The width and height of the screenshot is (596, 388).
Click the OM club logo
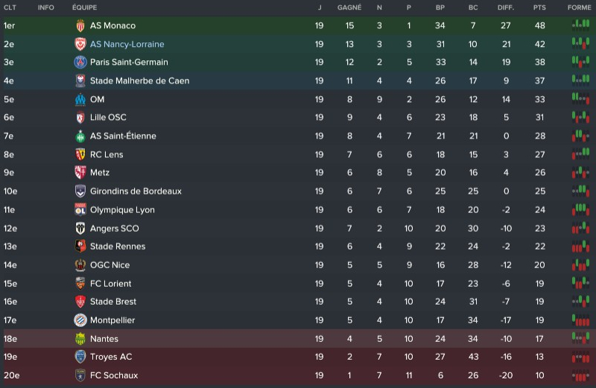[80, 99]
